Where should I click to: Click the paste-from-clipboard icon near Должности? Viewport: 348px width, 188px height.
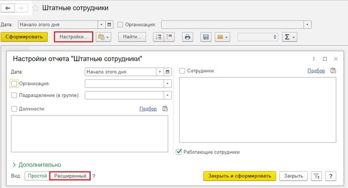pos(165,109)
